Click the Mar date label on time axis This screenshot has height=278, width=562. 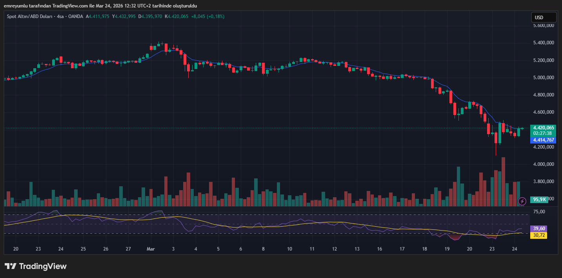point(151,249)
